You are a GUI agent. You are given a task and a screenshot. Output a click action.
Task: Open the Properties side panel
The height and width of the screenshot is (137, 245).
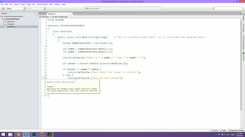243,28
